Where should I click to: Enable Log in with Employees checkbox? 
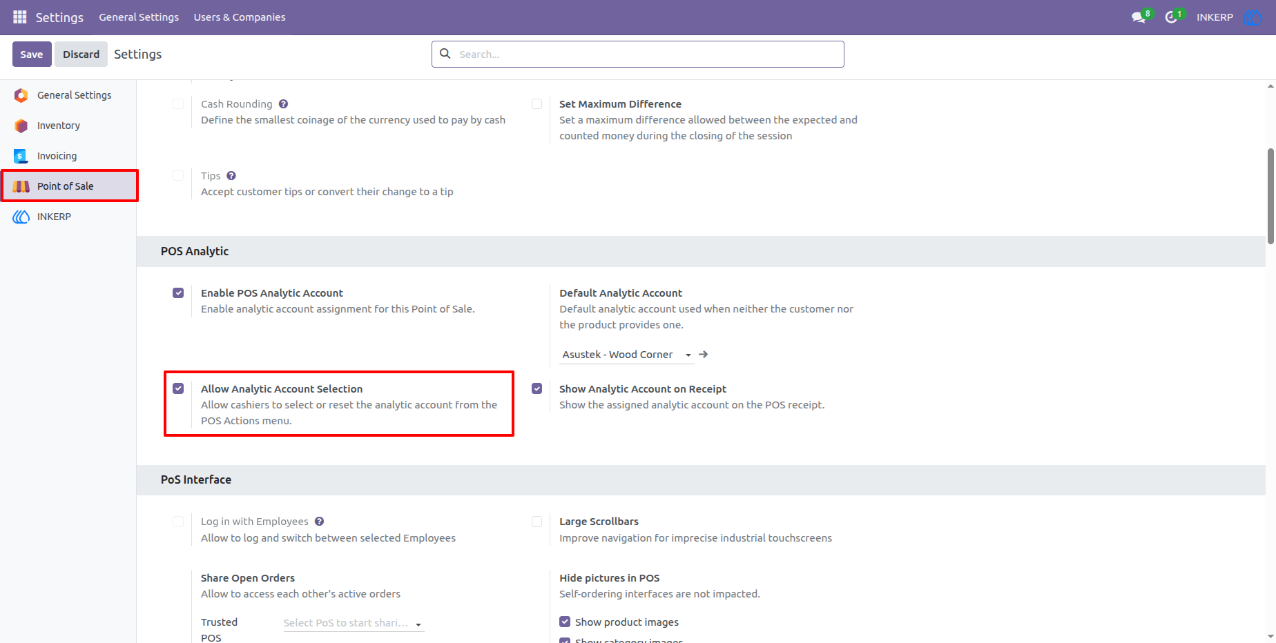click(178, 522)
